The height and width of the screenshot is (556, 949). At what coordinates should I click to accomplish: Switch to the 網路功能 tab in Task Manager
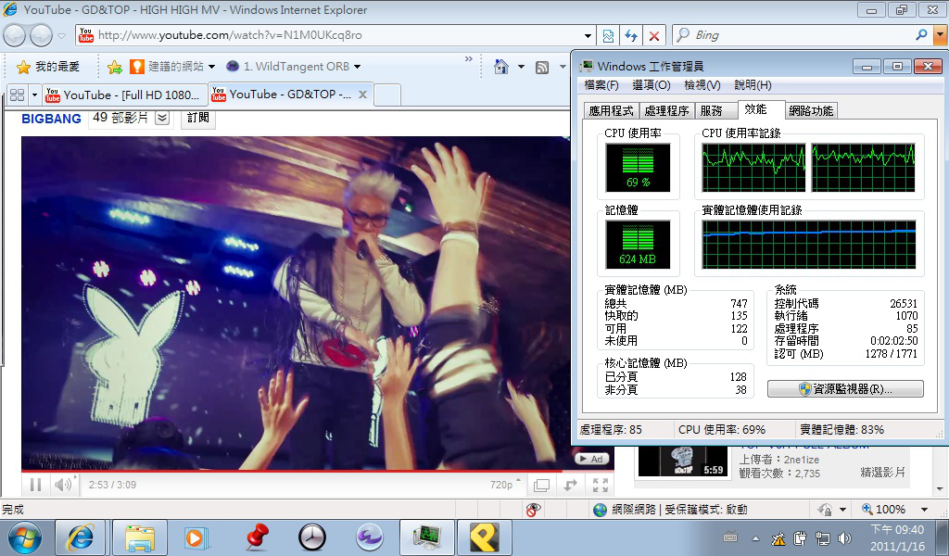[x=811, y=110]
